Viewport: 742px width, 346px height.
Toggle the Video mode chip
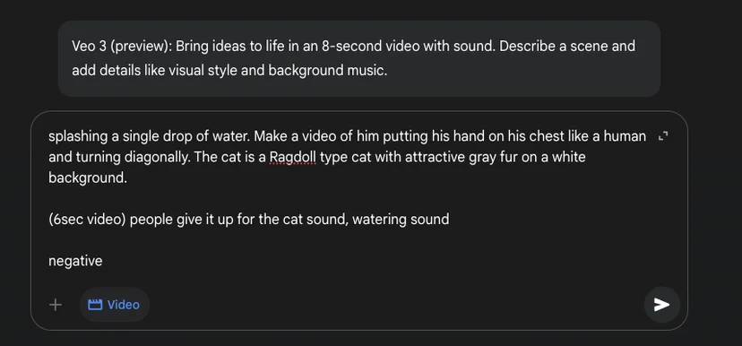115,305
